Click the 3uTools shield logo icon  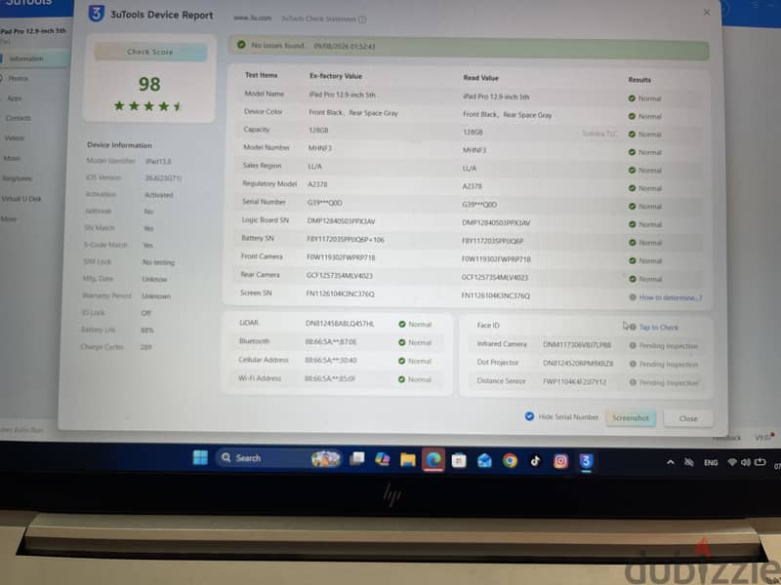tap(96, 13)
